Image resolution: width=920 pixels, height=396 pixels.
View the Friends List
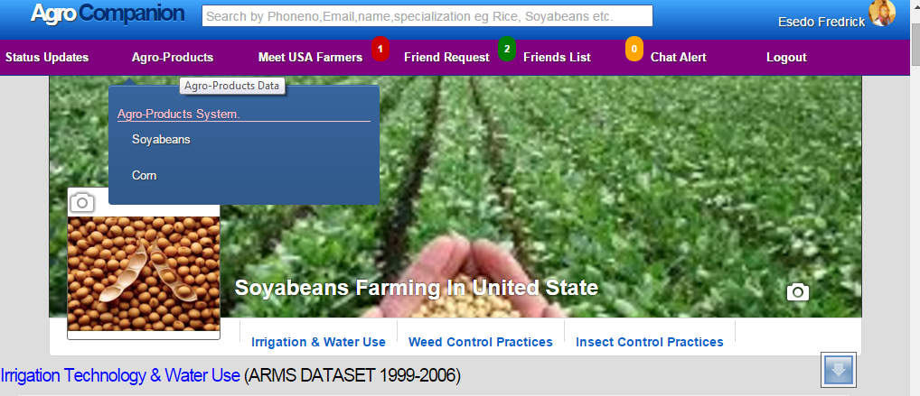coord(557,58)
